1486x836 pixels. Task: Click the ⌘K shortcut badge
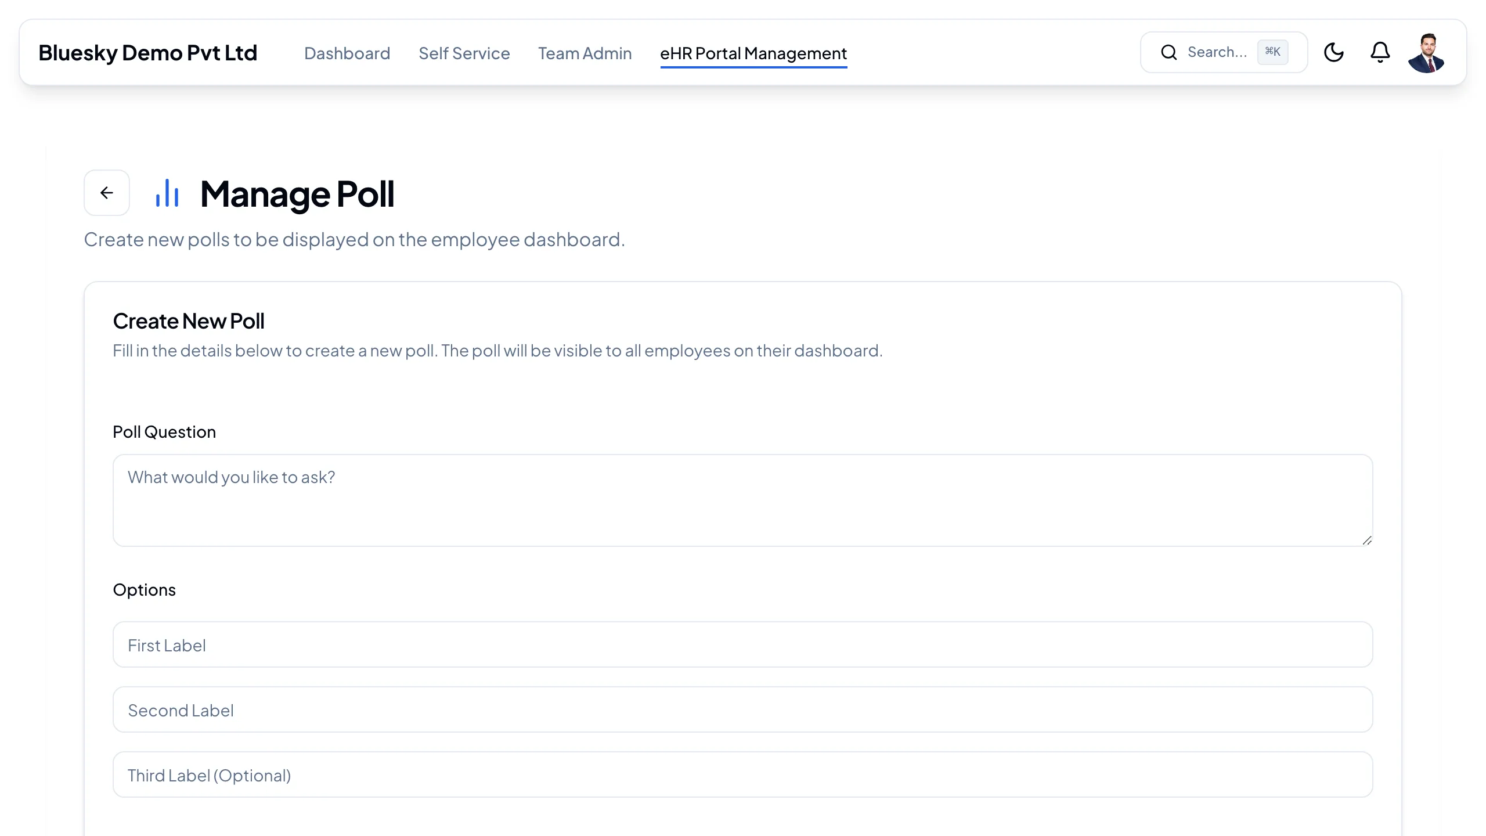[x=1272, y=52]
